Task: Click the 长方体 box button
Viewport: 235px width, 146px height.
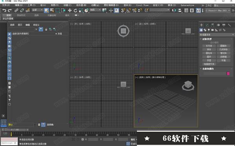Action: (209, 46)
